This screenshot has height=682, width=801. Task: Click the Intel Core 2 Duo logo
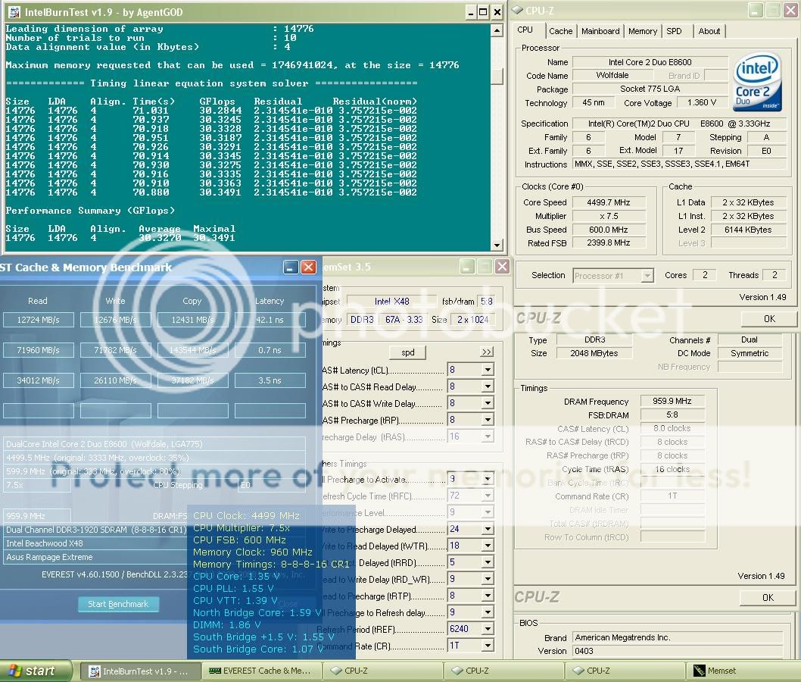(x=756, y=82)
